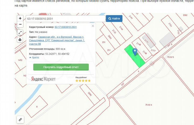Select parcel labeled 2062
The image size is (194, 125).
point(185,15)
